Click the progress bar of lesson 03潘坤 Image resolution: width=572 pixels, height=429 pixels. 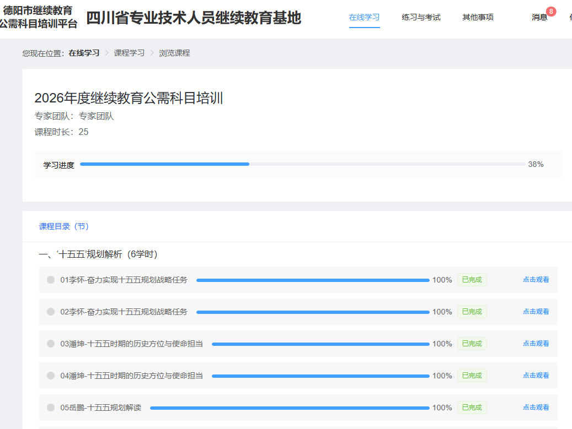(x=320, y=344)
